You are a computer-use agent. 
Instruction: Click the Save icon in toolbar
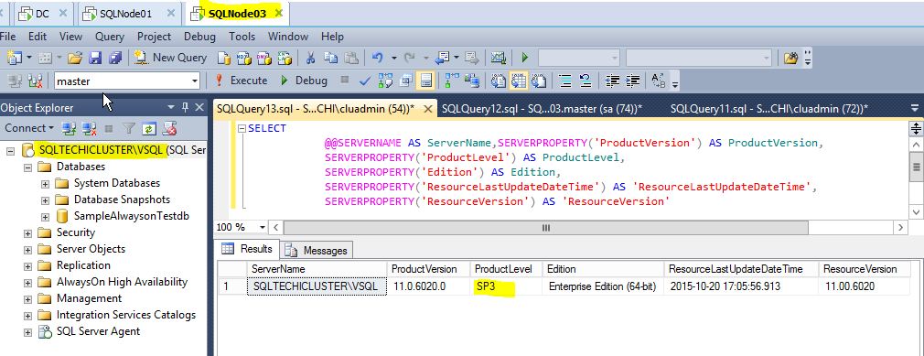tap(95, 59)
